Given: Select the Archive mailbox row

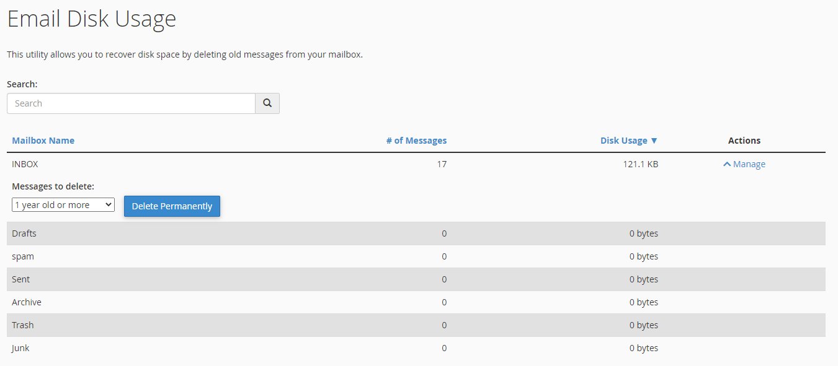Looking at the screenshot, I should 27,302.
